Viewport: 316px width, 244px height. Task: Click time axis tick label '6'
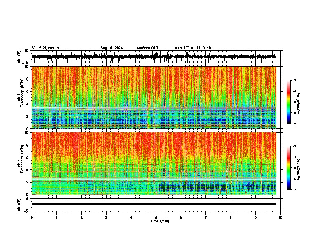pos(181,218)
